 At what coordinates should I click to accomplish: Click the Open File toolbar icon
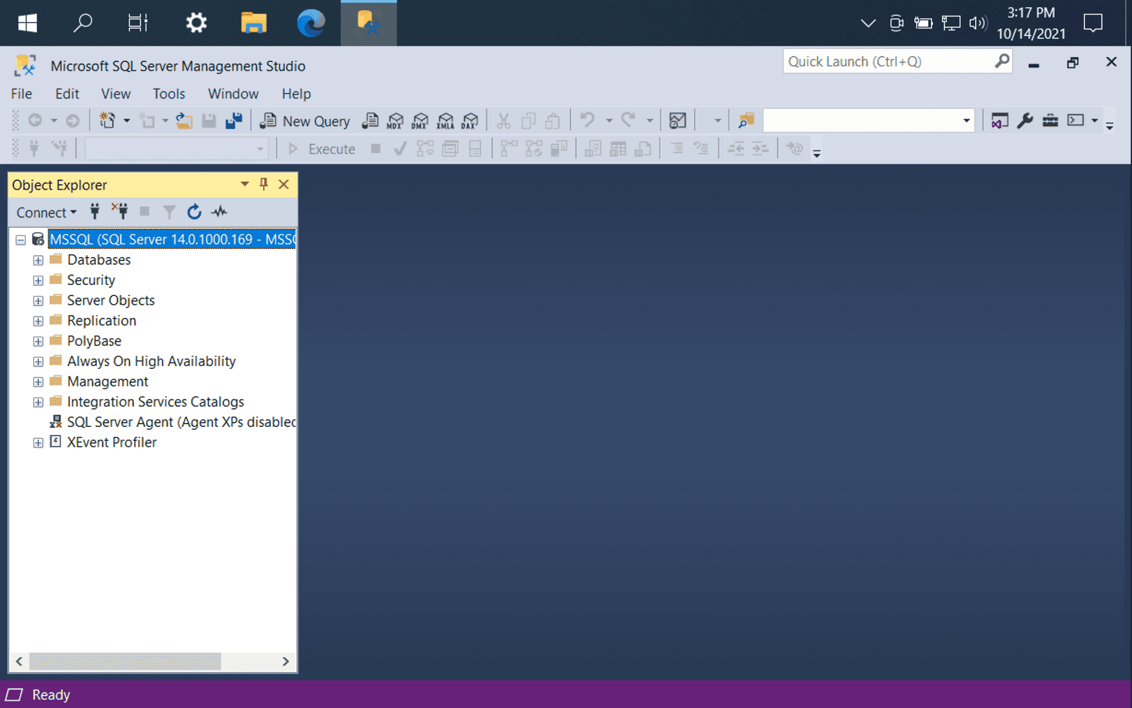tap(184, 121)
